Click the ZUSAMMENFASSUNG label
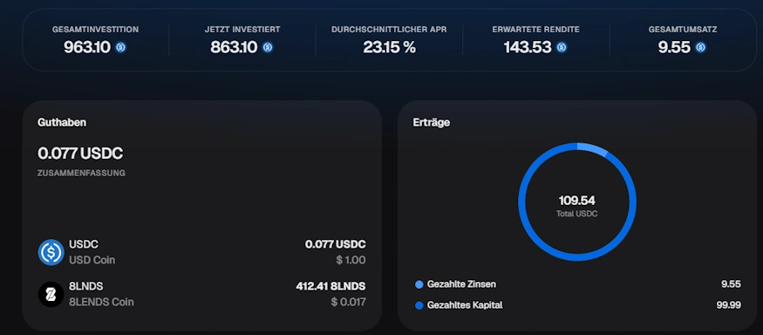Viewport: 763px width, 335px height. (x=81, y=173)
